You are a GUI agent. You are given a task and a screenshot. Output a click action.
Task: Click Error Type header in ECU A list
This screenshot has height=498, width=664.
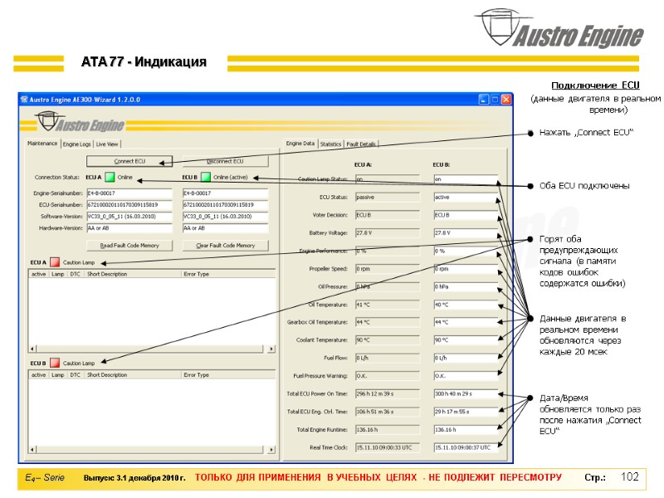(x=228, y=274)
